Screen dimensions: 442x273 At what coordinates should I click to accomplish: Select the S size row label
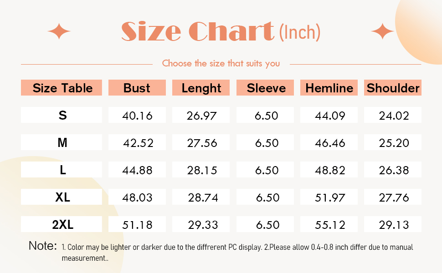62,116
